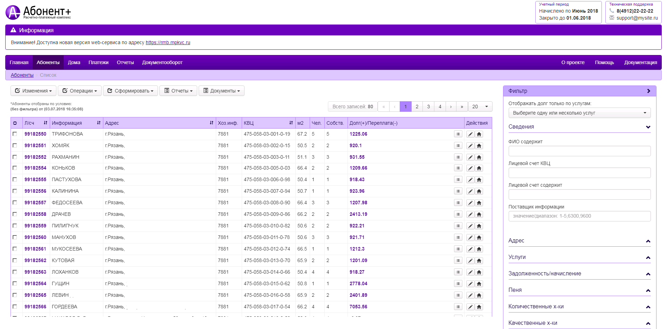Mark checkbox for ГУЩИН row

tap(15, 283)
